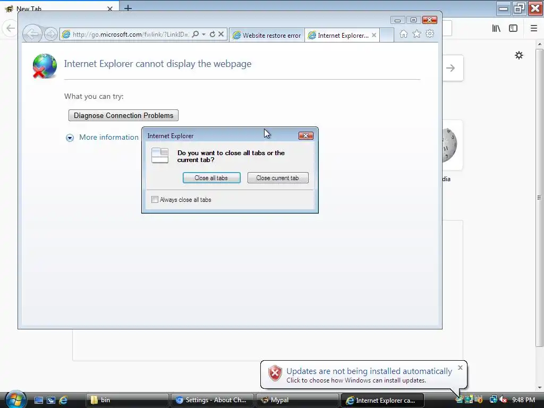The image size is (544, 408).
Task: Open the address bar dropdown arrow
Action: 203,34
